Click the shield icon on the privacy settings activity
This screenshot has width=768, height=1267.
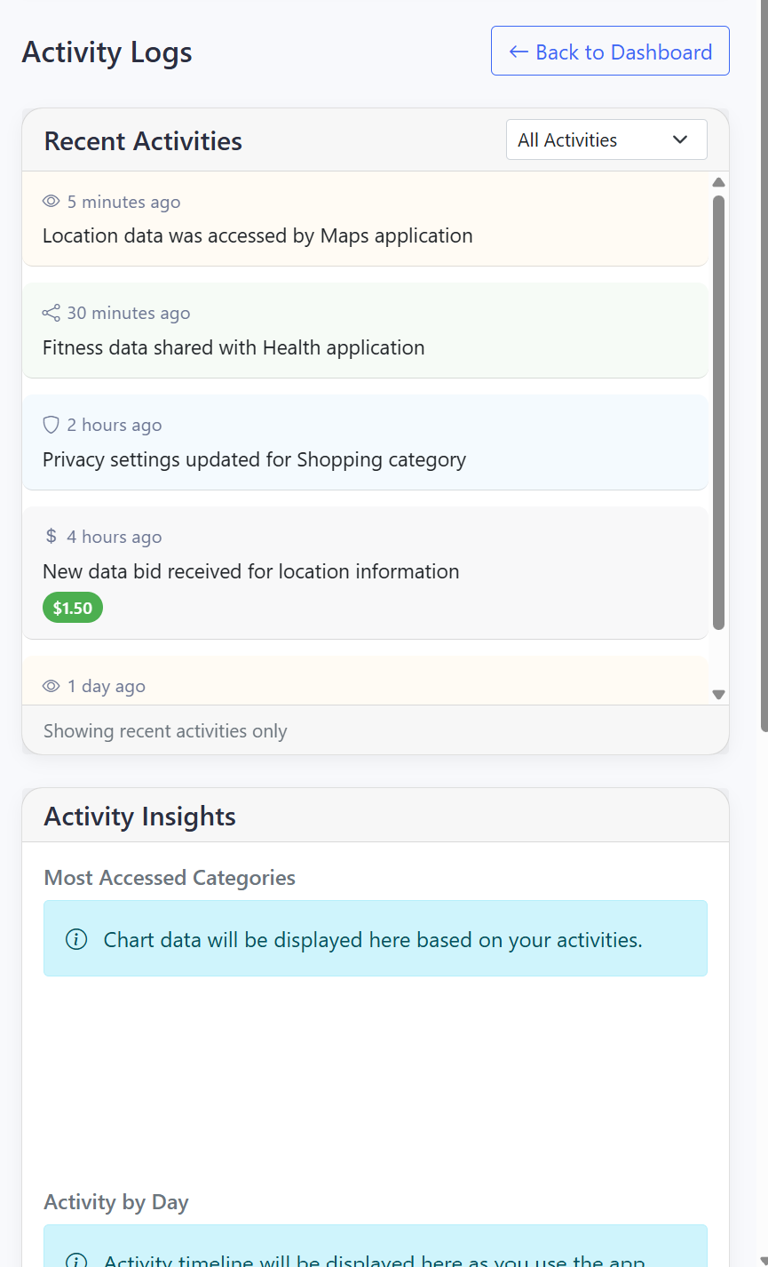click(x=51, y=424)
